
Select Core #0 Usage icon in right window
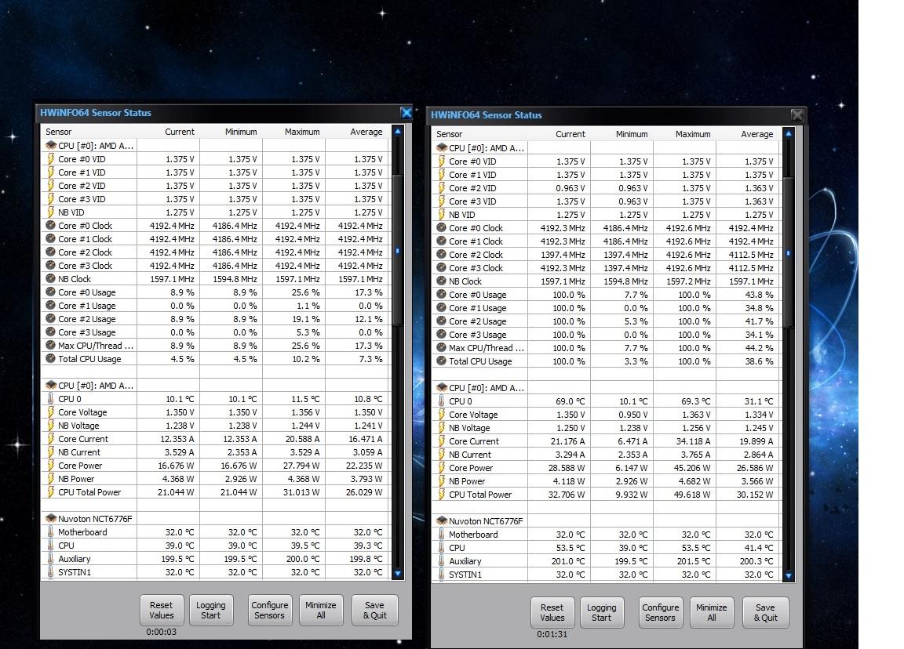(x=442, y=294)
